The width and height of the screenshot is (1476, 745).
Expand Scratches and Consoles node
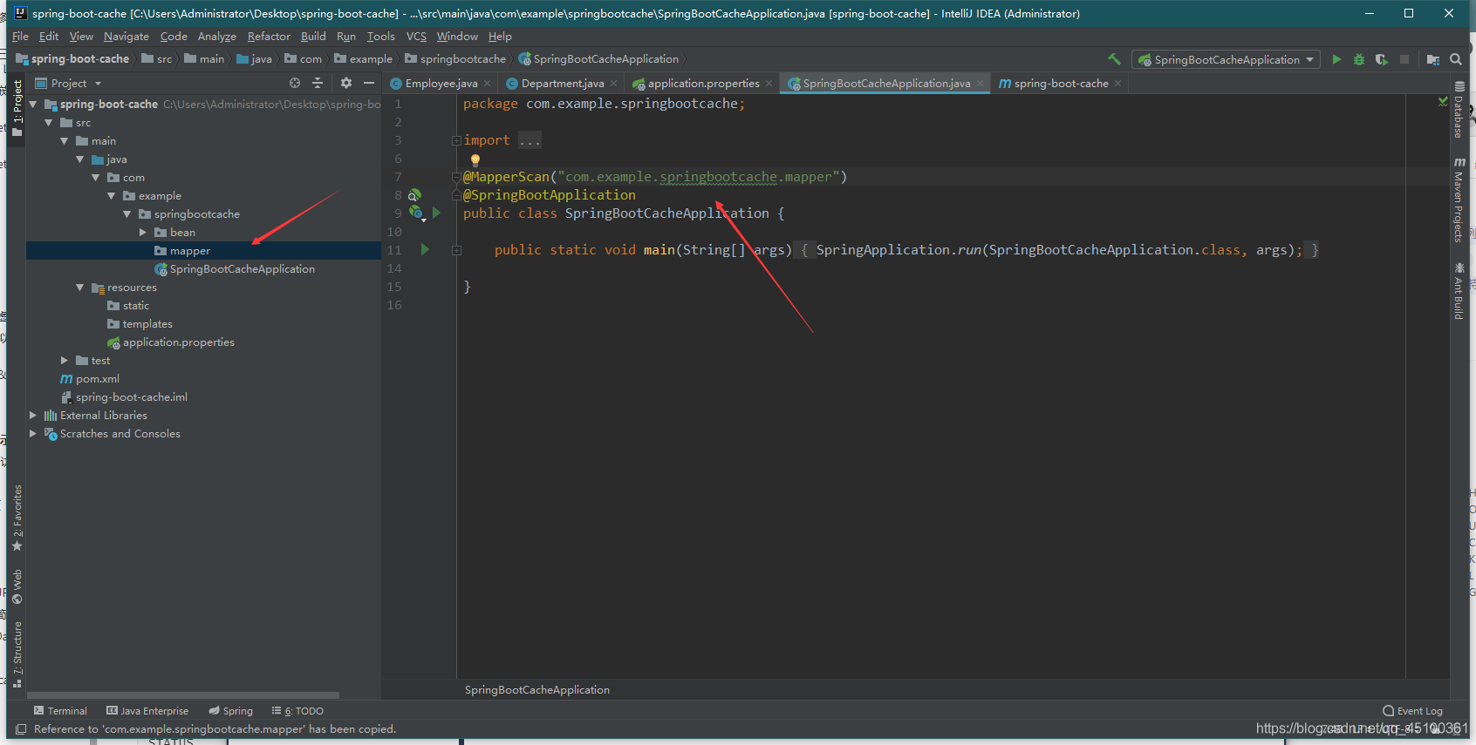coord(33,434)
